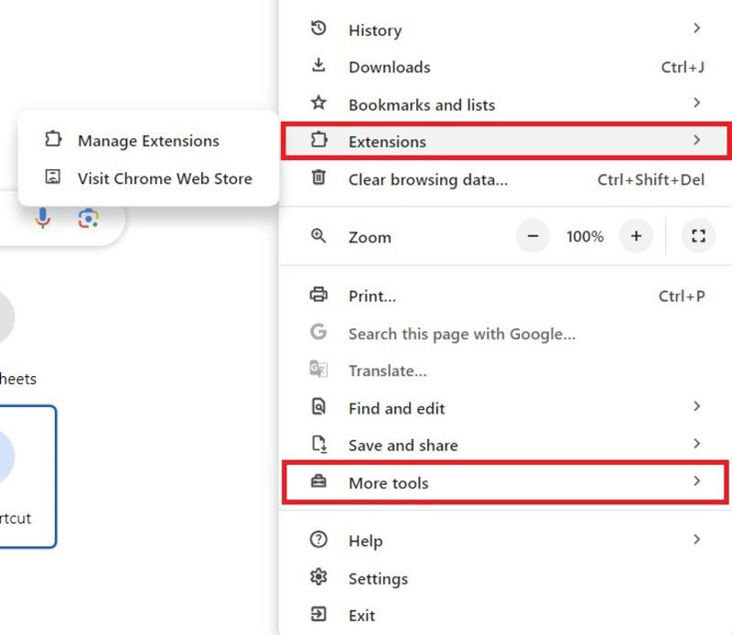Click the Save and share file icon
732x635 pixels.
(x=318, y=444)
